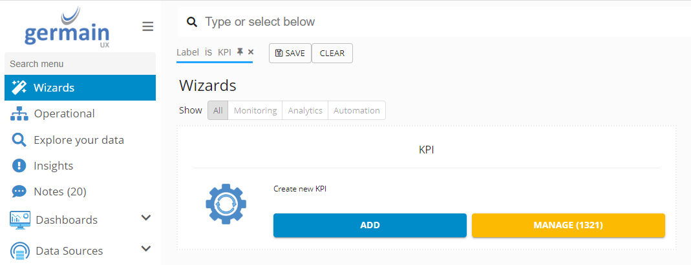Click the Insights exclamation icon
The width and height of the screenshot is (691, 265).
click(x=19, y=166)
